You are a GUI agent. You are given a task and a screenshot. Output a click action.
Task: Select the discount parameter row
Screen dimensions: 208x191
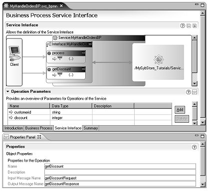point(90,118)
